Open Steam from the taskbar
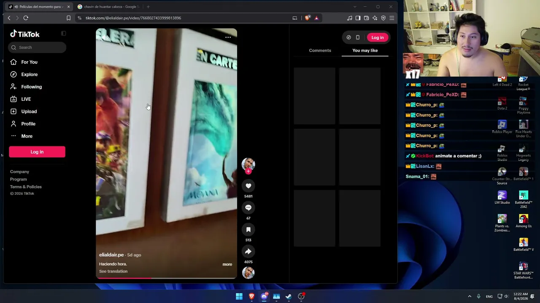This screenshot has height=303, width=540. point(289,296)
